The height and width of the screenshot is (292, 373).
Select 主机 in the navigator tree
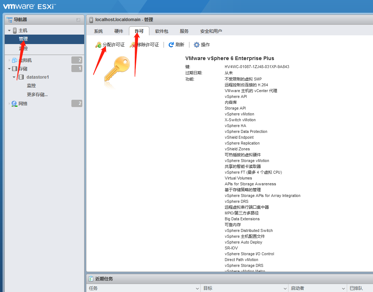click(23, 31)
